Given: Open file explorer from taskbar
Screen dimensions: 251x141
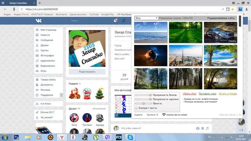Looking at the screenshot, I should point(28,137).
